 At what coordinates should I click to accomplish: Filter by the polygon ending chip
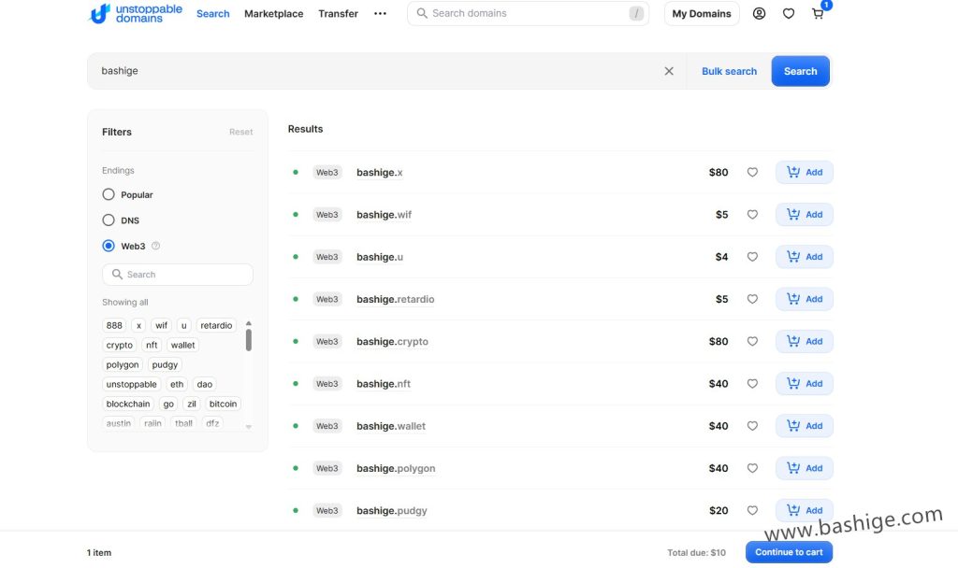click(x=123, y=364)
